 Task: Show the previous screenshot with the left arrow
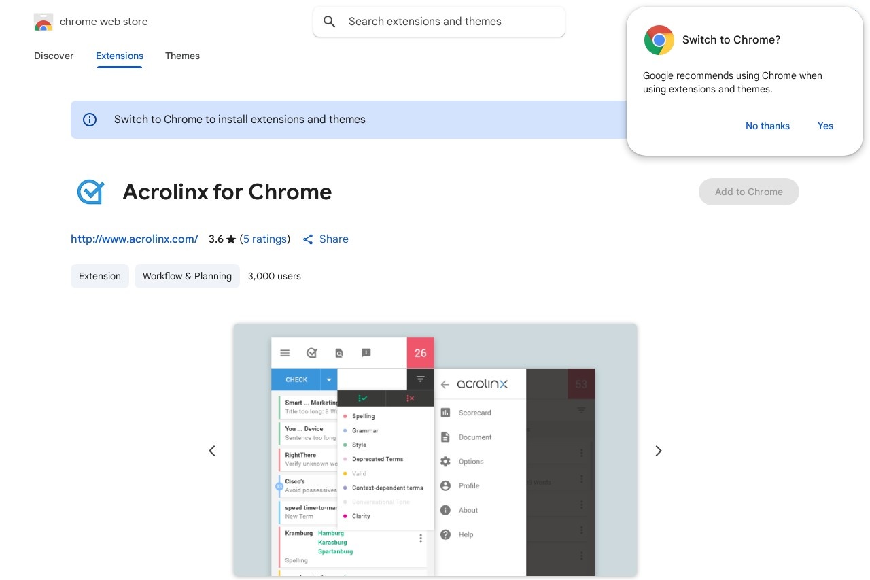click(212, 451)
